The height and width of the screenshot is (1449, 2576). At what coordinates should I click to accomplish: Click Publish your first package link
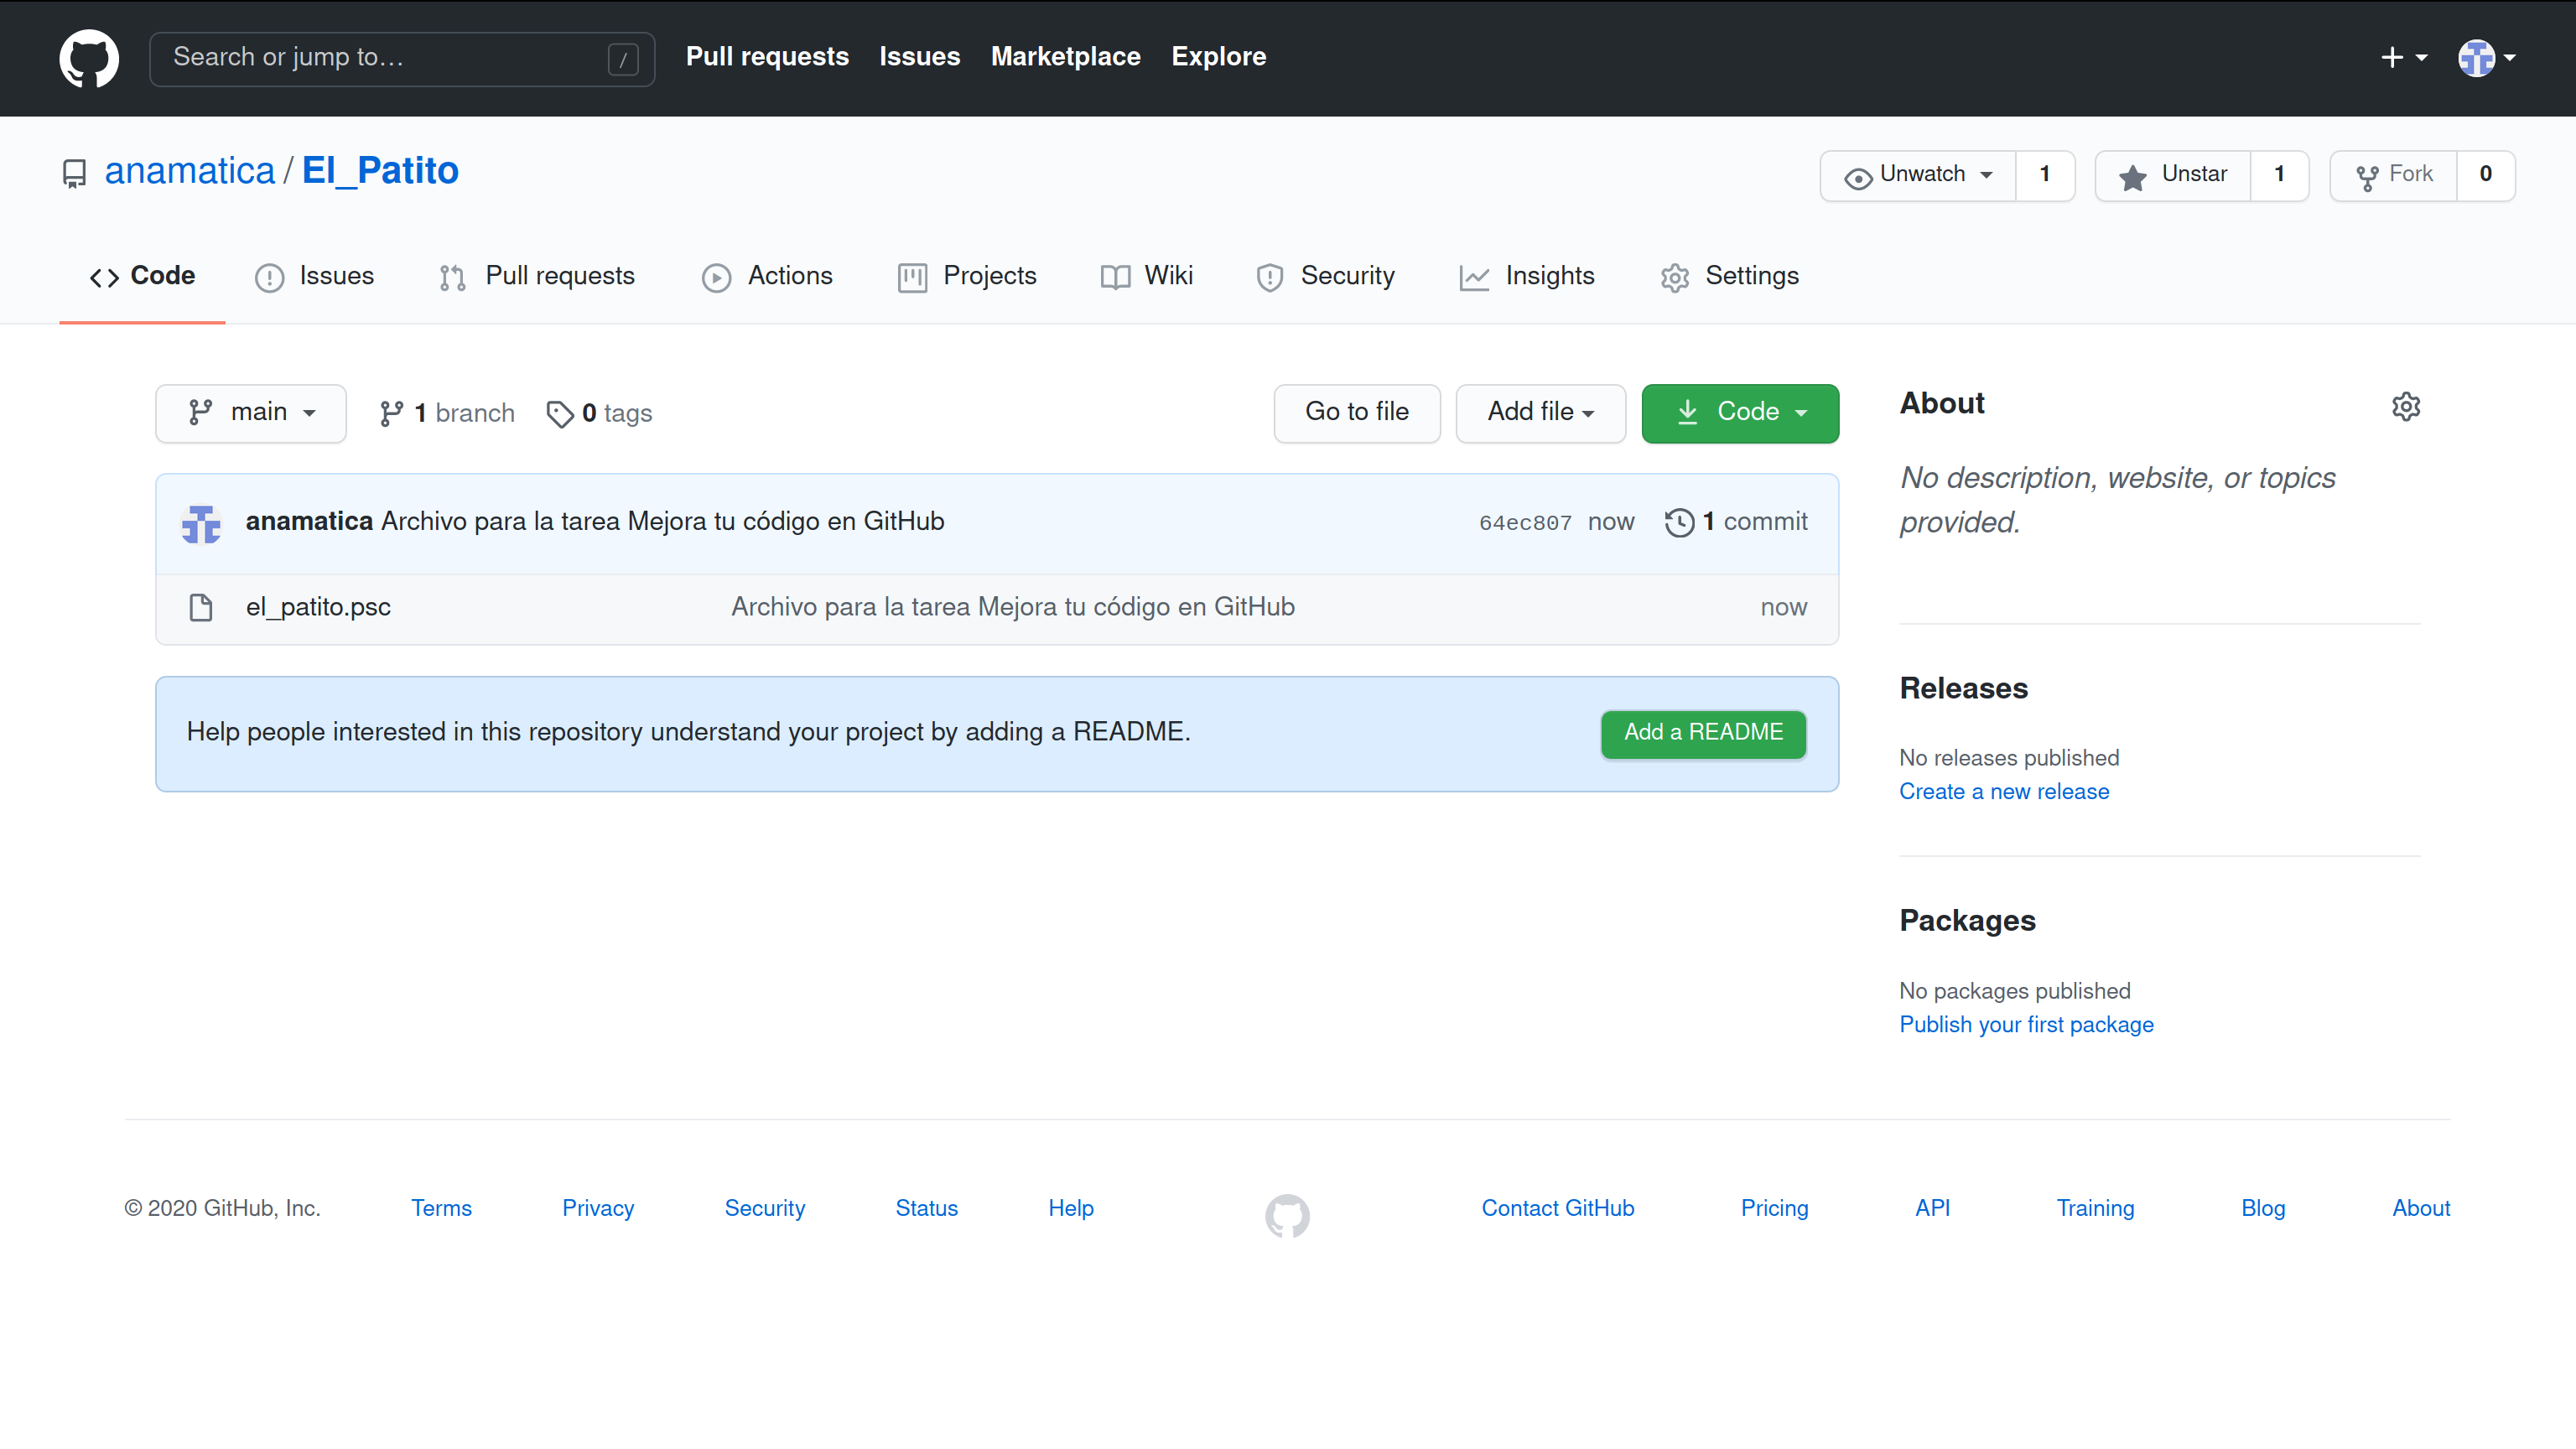click(x=2026, y=1025)
